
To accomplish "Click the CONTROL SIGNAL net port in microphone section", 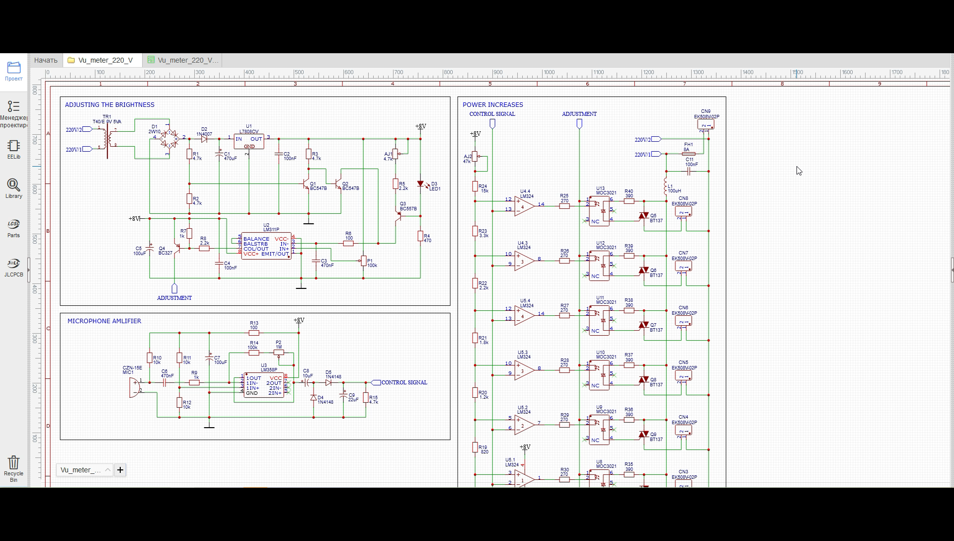I will 377,382.
